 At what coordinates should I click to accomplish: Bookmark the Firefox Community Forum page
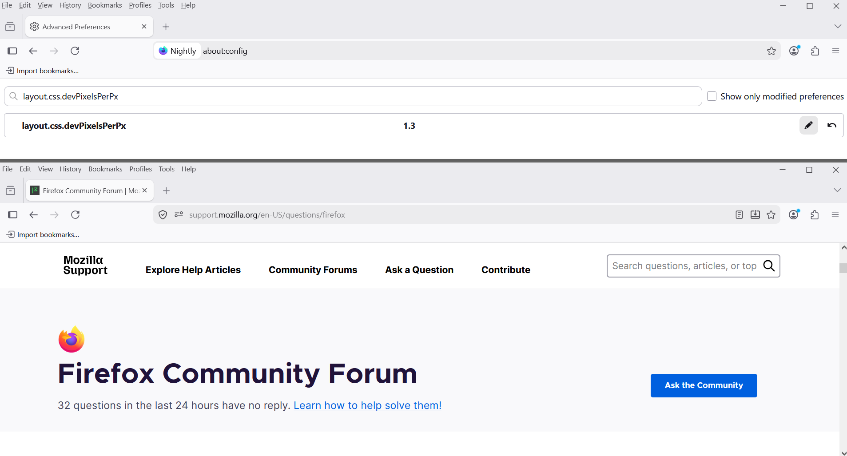771,215
